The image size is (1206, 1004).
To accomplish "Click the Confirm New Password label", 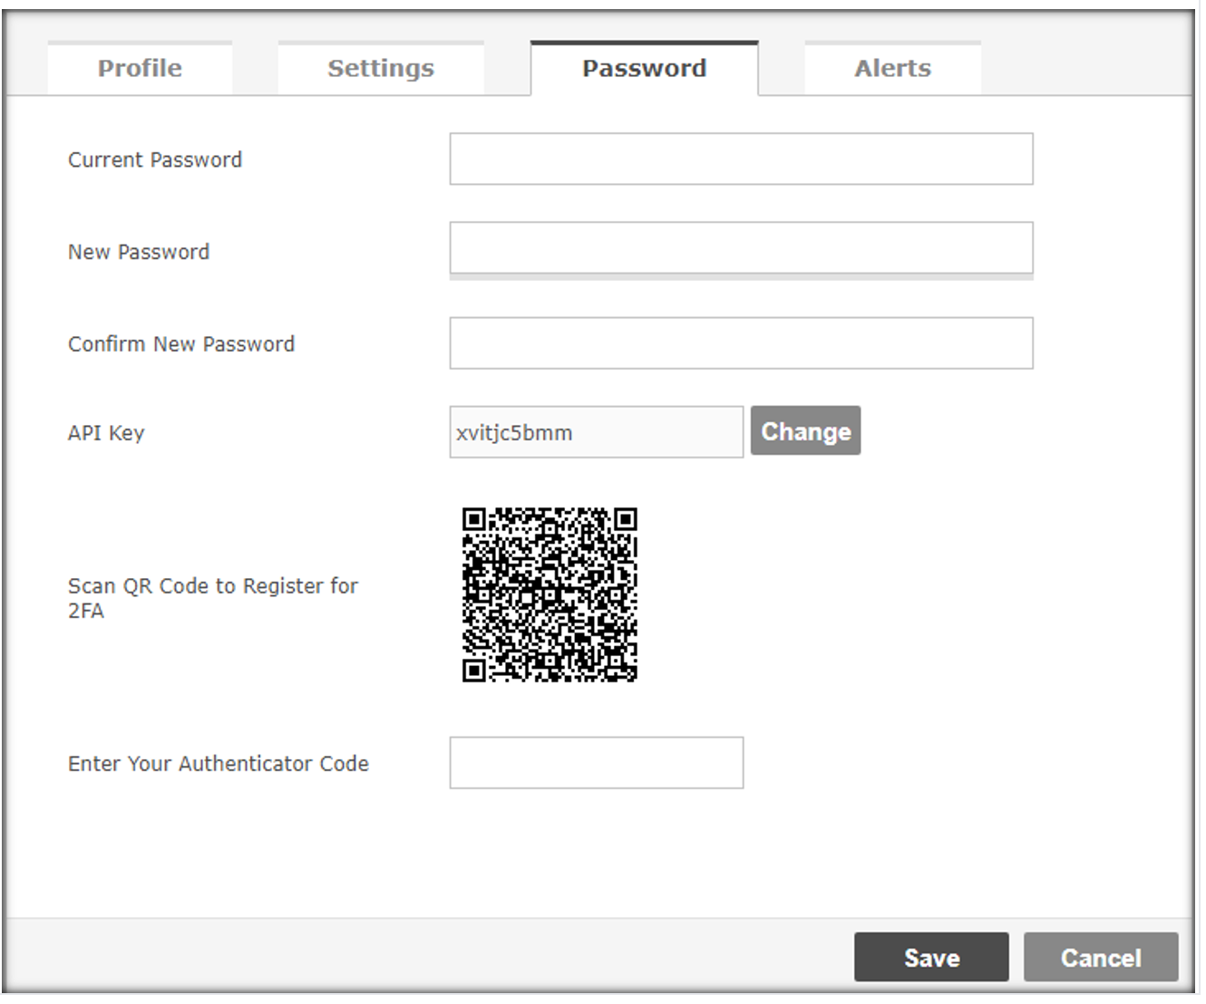I will [x=181, y=344].
